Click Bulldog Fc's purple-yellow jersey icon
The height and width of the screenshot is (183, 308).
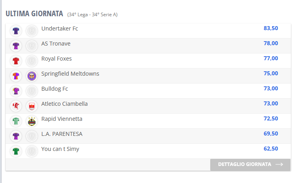pos(16,91)
